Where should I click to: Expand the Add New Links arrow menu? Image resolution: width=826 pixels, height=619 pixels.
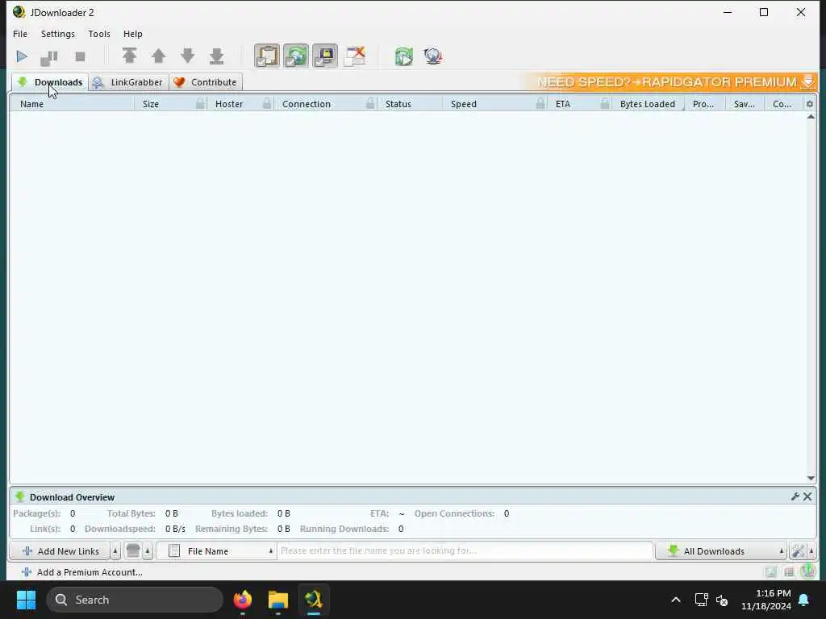point(115,551)
